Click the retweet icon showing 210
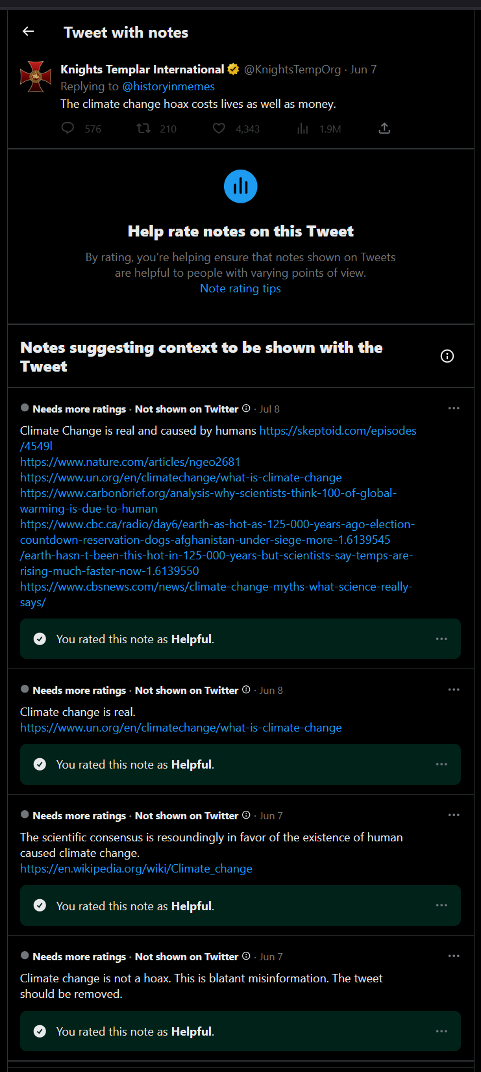 (x=143, y=128)
